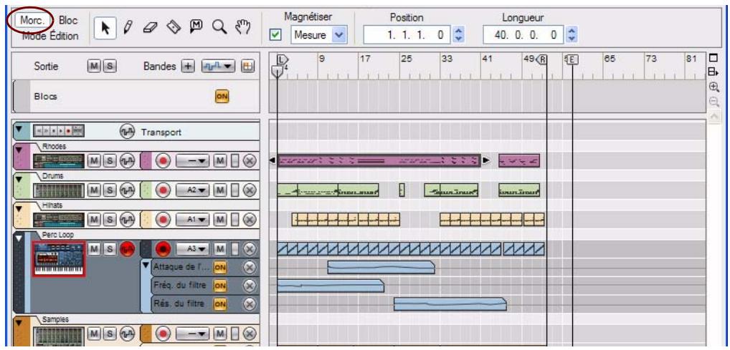Toggle ON for Attaque de l'... lane
This screenshot has width=730, height=350.
pyautogui.click(x=219, y=267)
